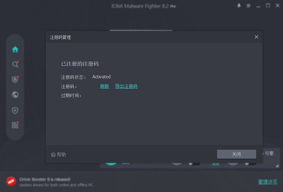Open the 帮助 help link

click(x=58, y=154)
